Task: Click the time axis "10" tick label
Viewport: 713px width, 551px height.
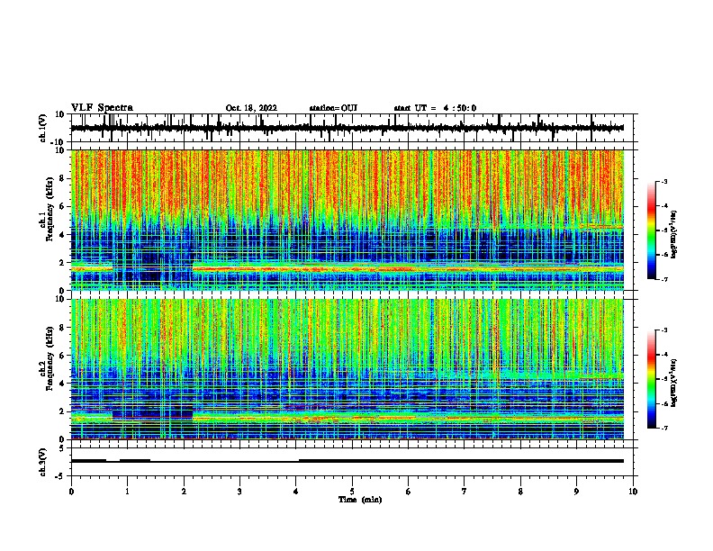Action: pyautogui.click(x=633, y=492)
